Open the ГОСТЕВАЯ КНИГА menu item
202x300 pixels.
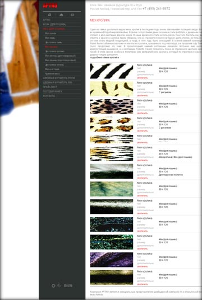coord(52,92)
